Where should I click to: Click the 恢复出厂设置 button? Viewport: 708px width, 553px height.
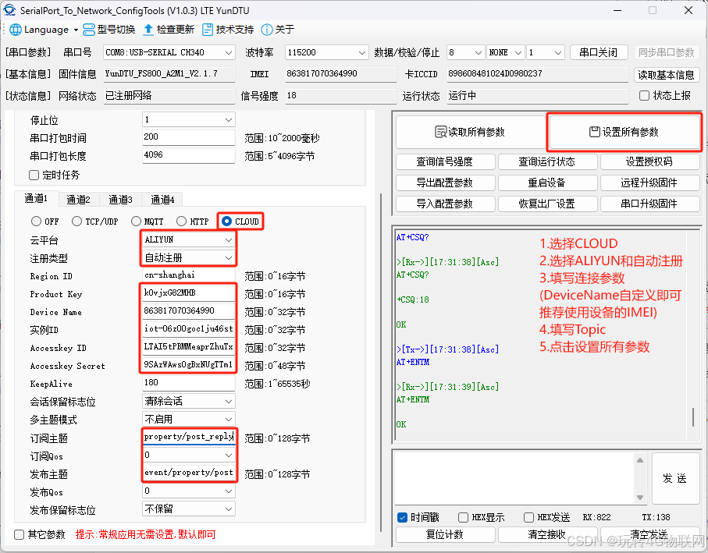546,204
